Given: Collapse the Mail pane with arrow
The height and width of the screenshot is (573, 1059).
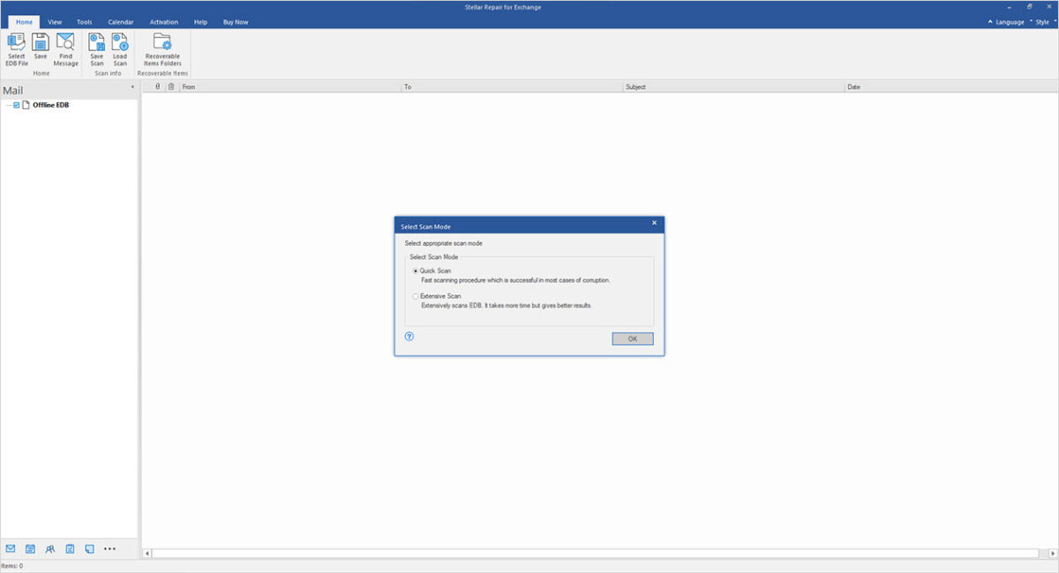Looking at the screenshot, I should [x=132, y=87].
